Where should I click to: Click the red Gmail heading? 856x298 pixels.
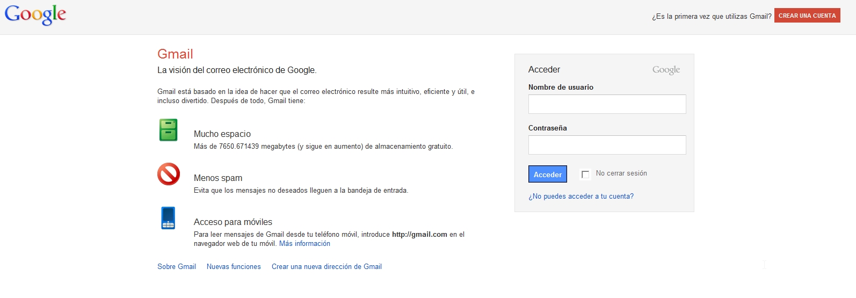[x=175, y=54]
